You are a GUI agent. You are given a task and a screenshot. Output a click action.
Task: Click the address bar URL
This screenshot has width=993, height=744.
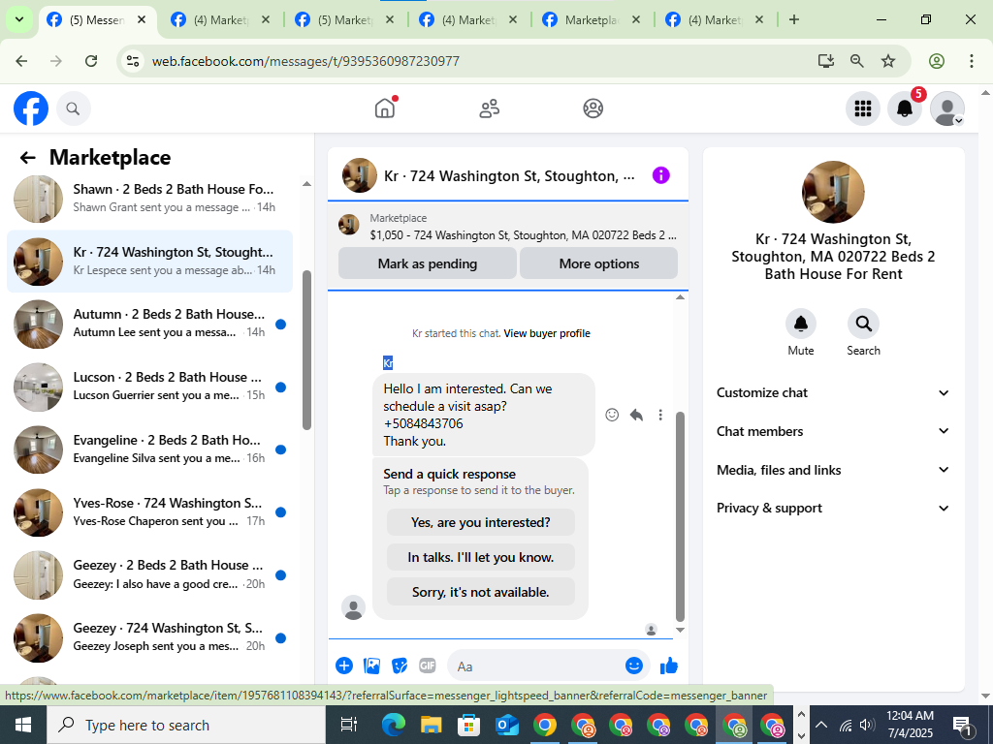point(305,61)
